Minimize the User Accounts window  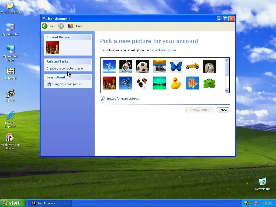click(219, 19)
